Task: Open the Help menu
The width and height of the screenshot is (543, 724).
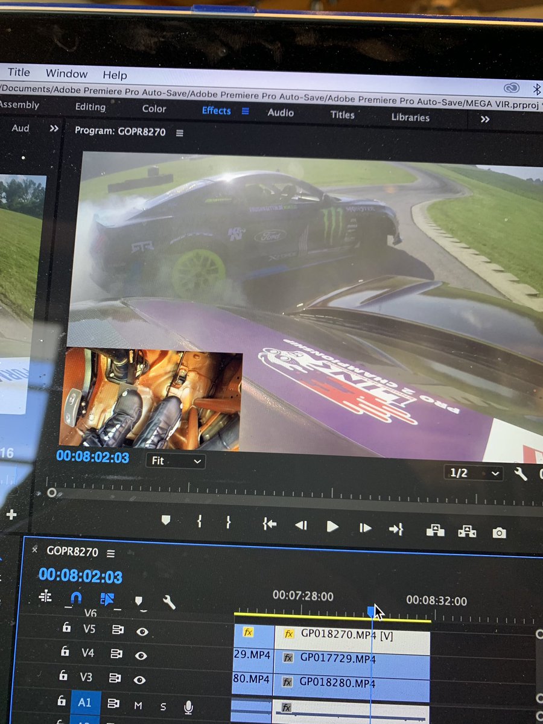Action: pos(115,75)
